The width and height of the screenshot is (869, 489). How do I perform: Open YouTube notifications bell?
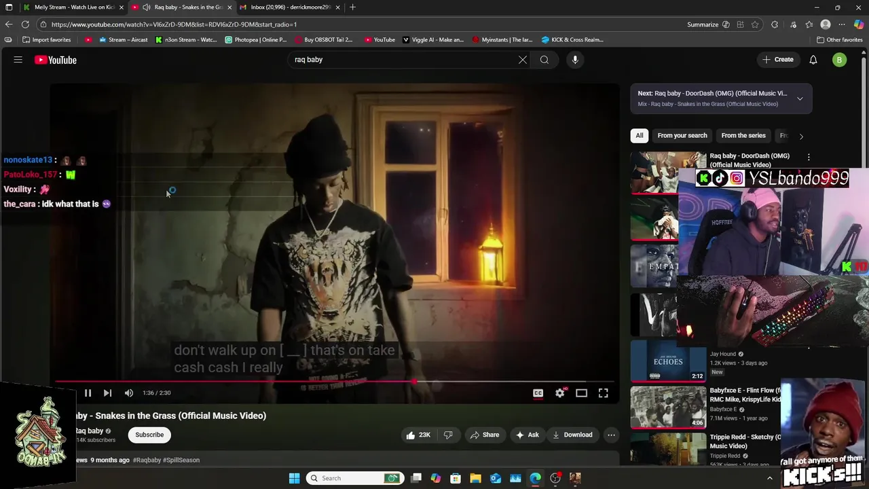813,60
